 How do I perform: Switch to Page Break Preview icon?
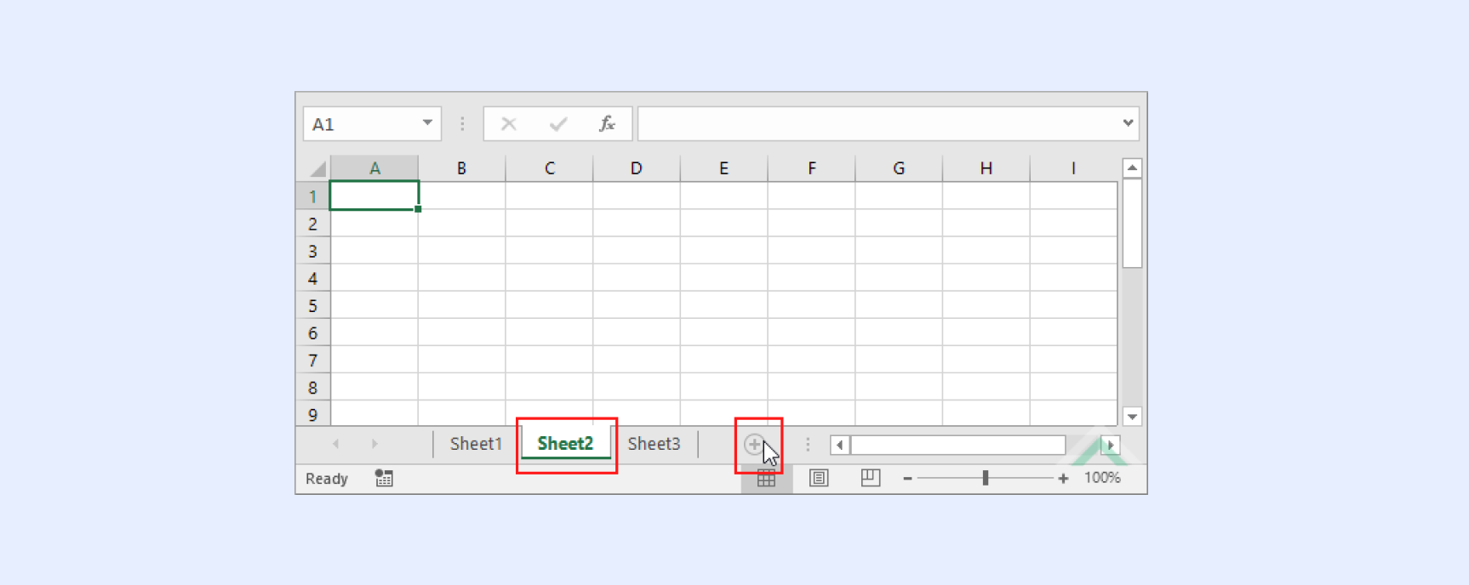coord(870,479)
